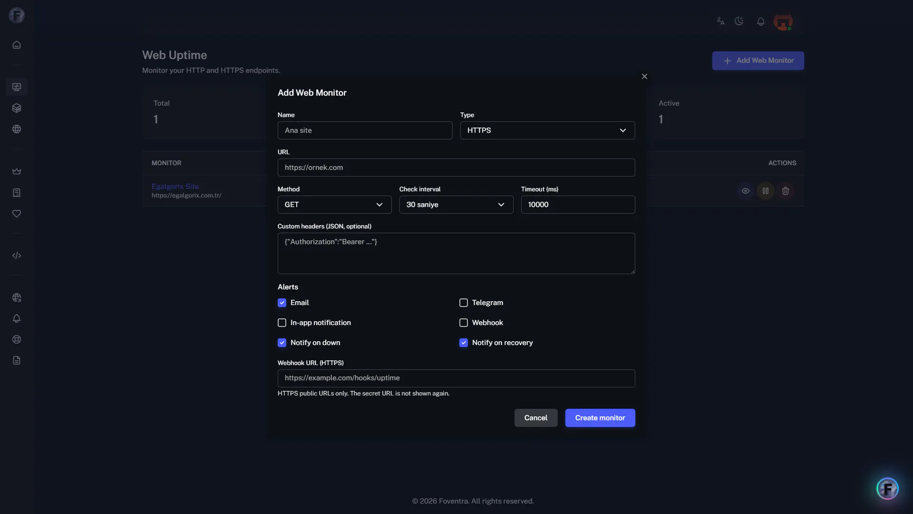Click the Foventra logo in the sidebar
This screenshot has width=913, height=514.
(x=17, y=15)
